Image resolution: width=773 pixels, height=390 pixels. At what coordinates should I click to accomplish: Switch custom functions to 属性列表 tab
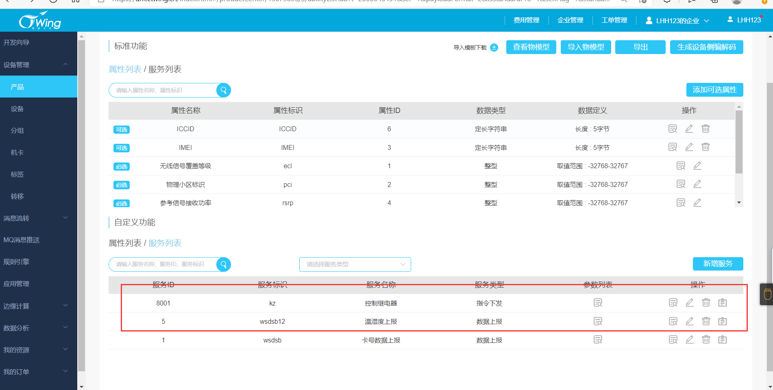point(125,243)
